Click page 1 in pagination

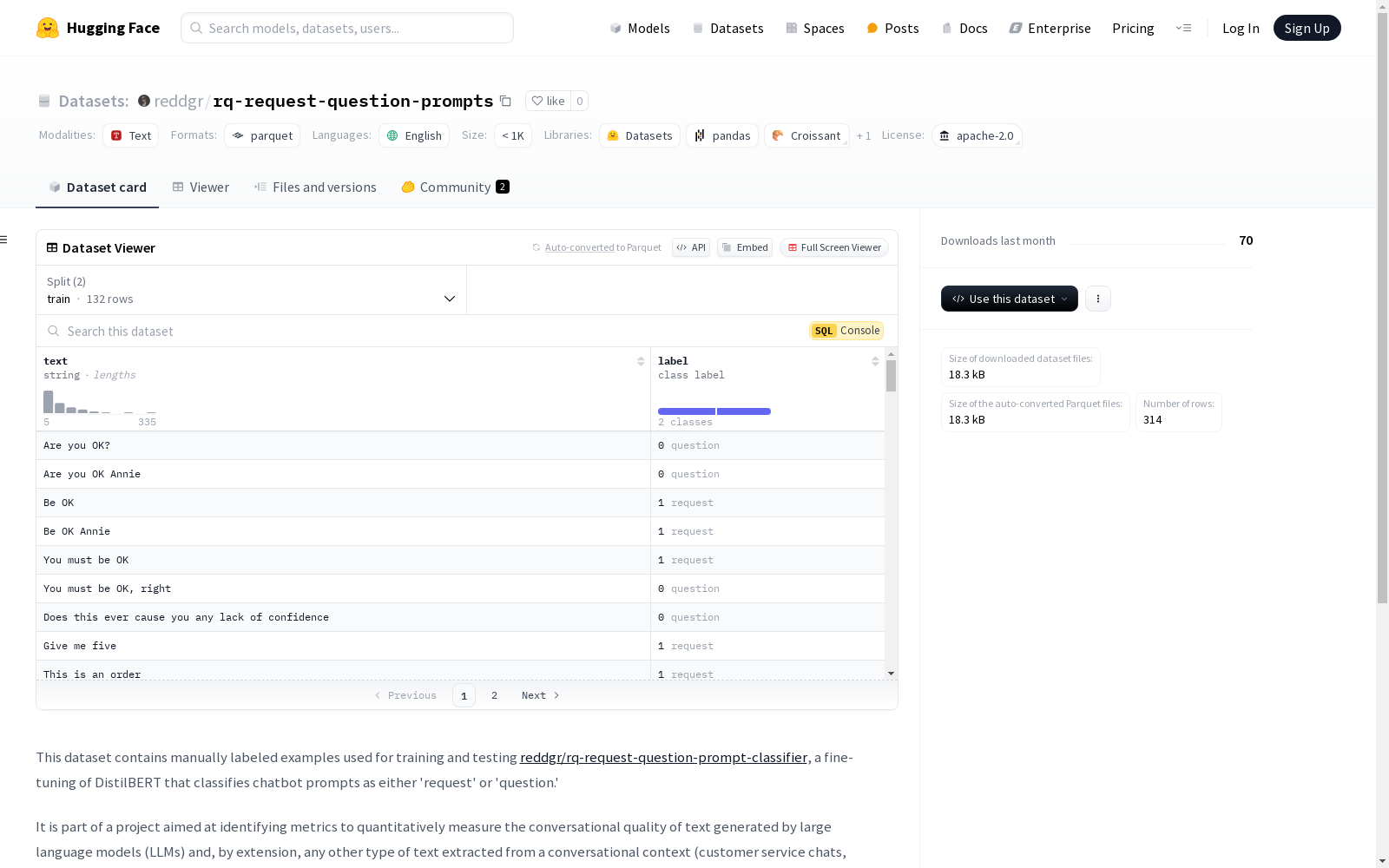464,695
